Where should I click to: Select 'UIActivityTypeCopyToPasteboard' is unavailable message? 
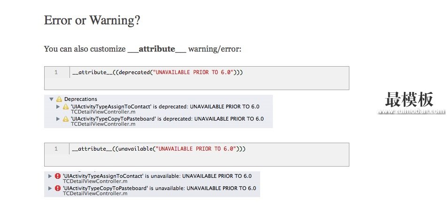click(x=159, y=188)
